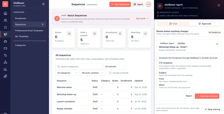
Task: Open the Replay reminder sequence row
Action: coord(102,108)
